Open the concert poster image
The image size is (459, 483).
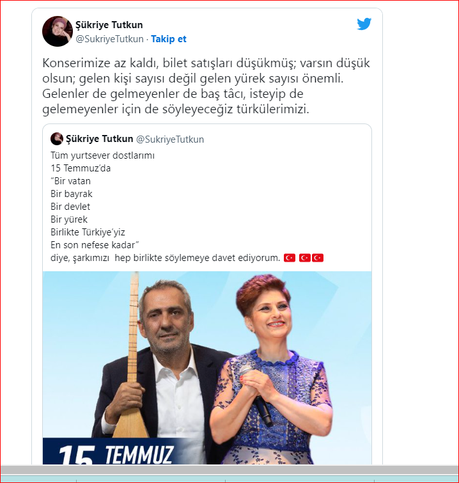pos(207,368)
